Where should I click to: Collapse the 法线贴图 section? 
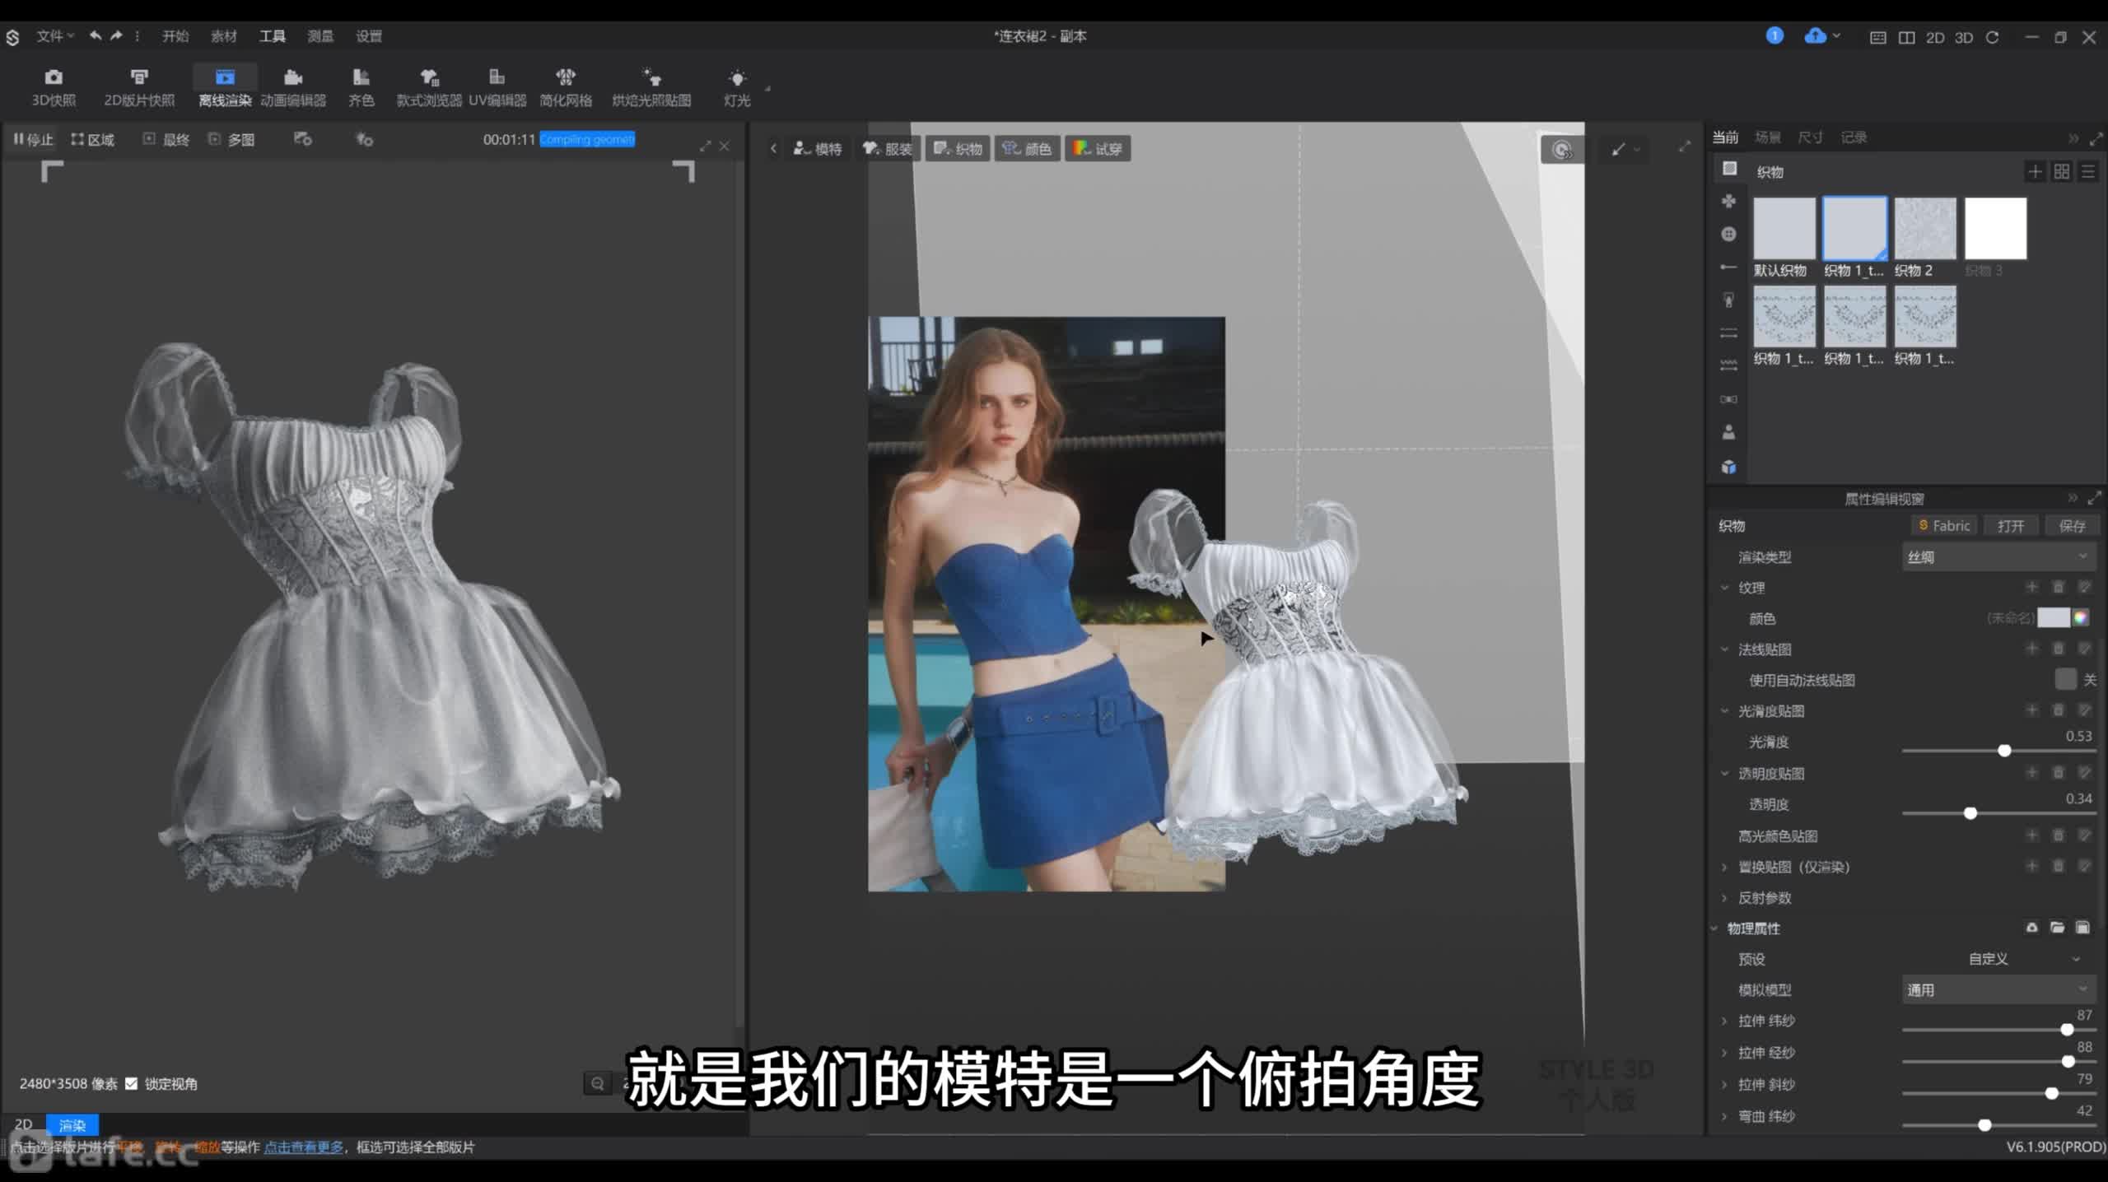pyautogui.click(x=1724, y=649)
